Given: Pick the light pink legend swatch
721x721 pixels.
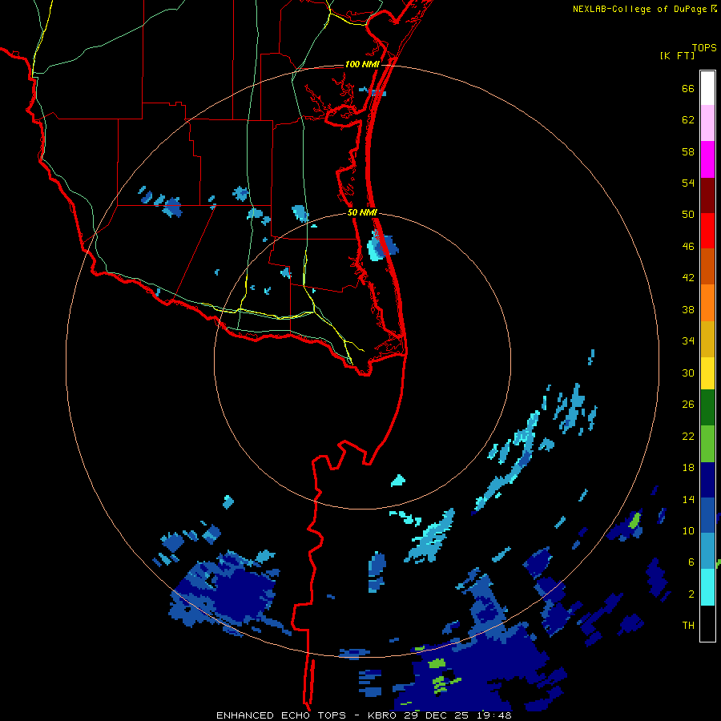Looking at the screenshot, I should [707, 123].
